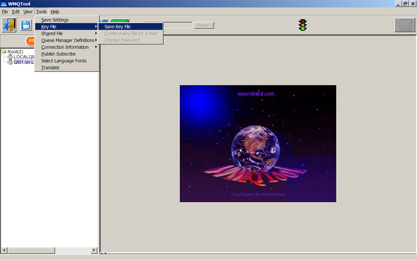Open the File menu

(5, 11)
